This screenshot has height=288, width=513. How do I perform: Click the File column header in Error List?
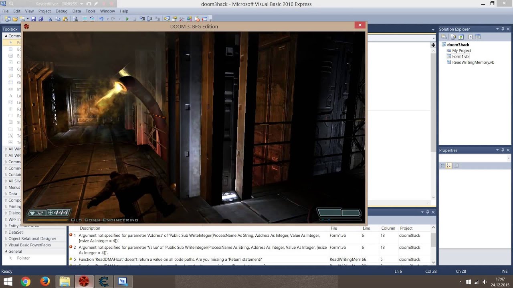pyautogui.click(x=333, y=228)
